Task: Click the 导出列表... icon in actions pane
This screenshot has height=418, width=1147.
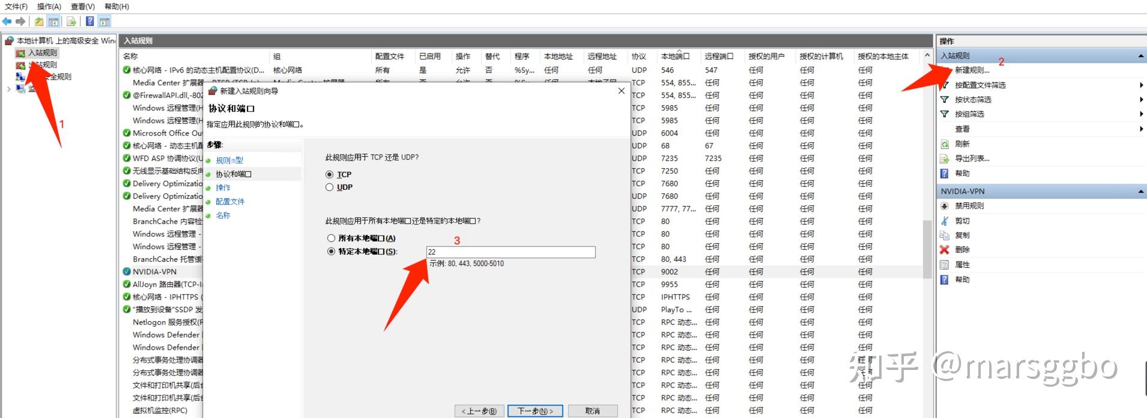Action: 945,159
